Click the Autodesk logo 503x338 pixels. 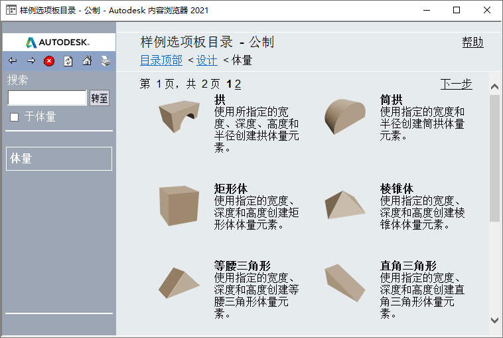click(58, 42)
